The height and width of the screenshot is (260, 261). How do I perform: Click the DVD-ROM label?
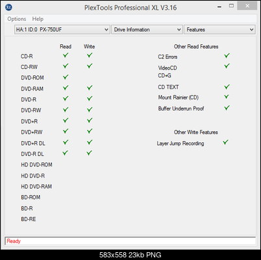coord(32,77)
